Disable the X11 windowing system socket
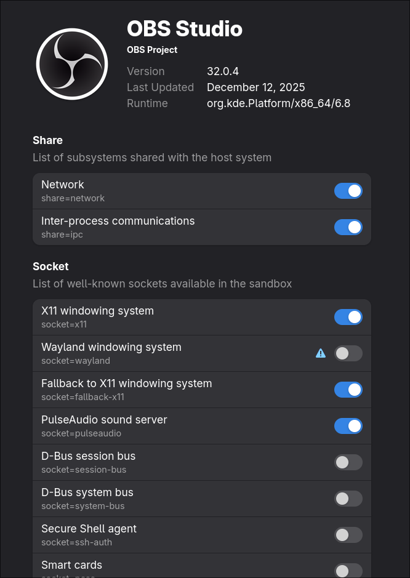 pos(348,316)
